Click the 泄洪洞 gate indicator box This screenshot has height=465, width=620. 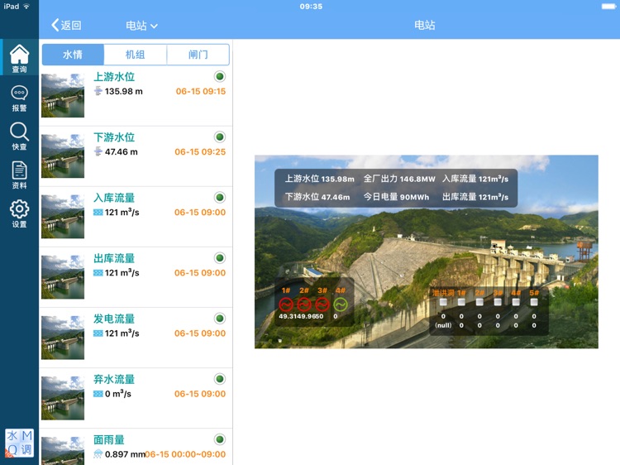coord(443,302)
